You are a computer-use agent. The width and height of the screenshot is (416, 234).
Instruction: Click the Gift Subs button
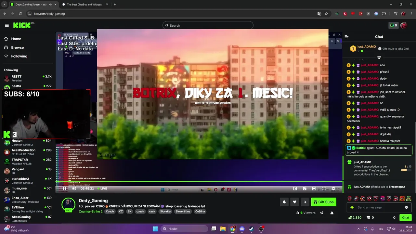pyautogui.click(x=324, y=202)
